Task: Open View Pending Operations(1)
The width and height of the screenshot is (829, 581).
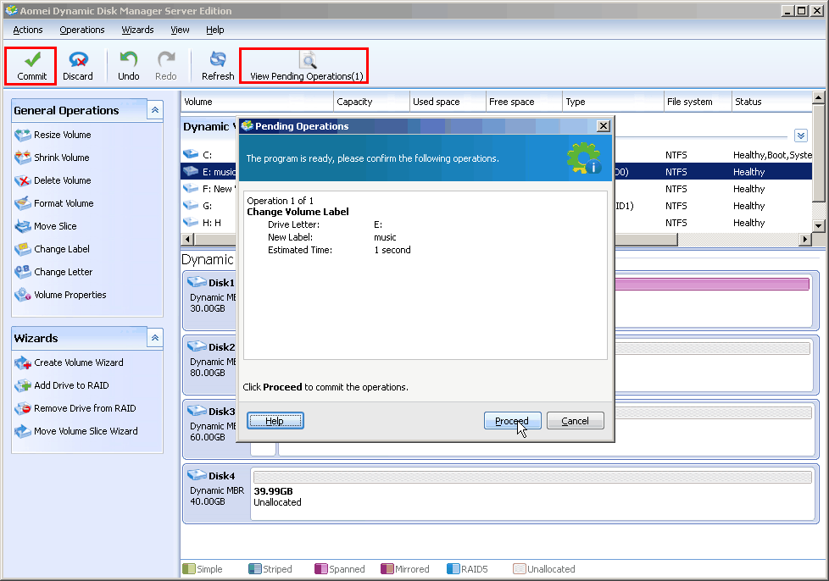Action: click(x=306, y=65)
